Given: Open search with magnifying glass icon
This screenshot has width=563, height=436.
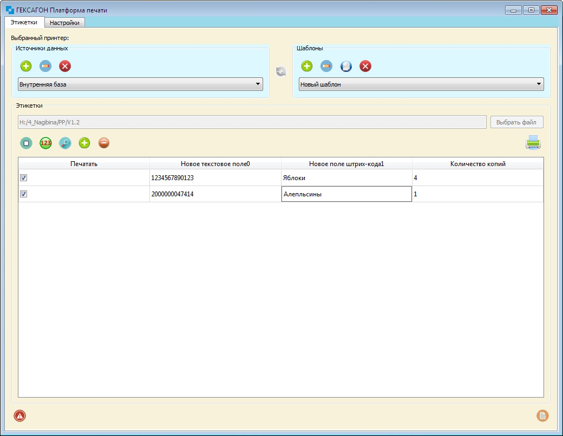Looking at the screenshot, I should (65, 143).
